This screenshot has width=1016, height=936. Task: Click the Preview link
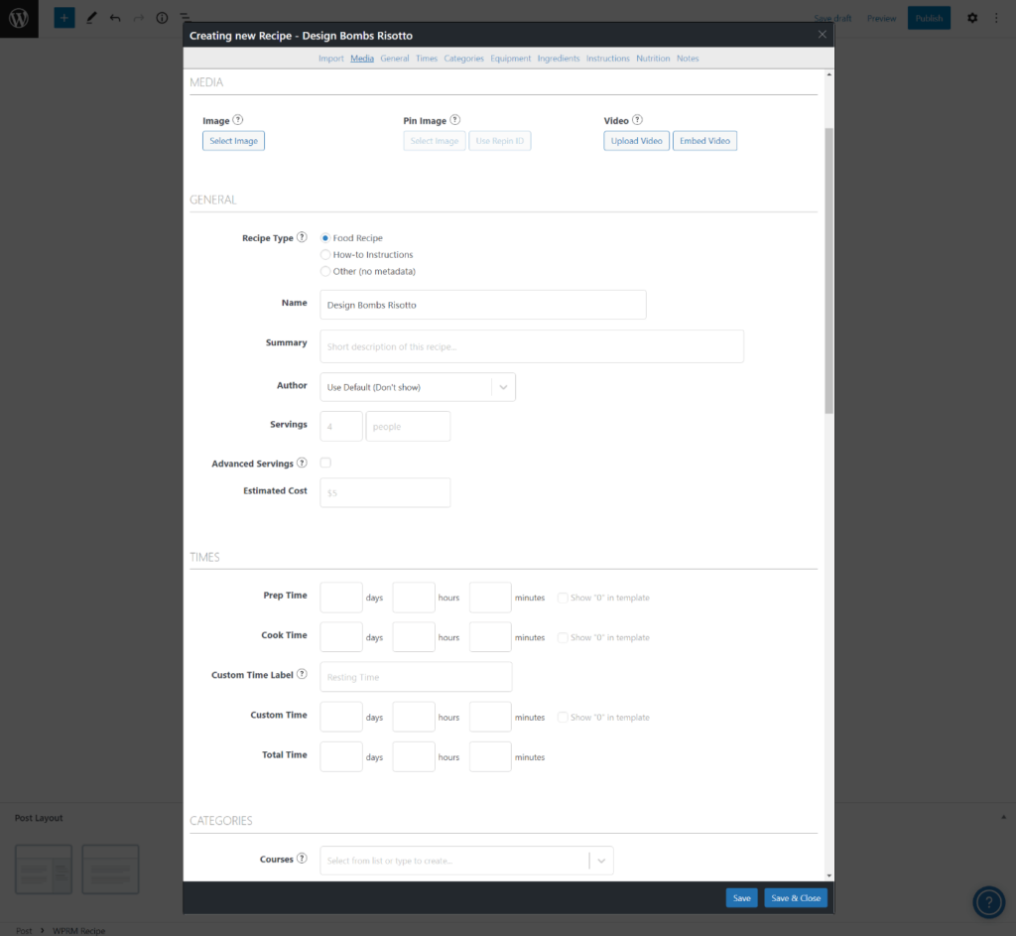881,18
